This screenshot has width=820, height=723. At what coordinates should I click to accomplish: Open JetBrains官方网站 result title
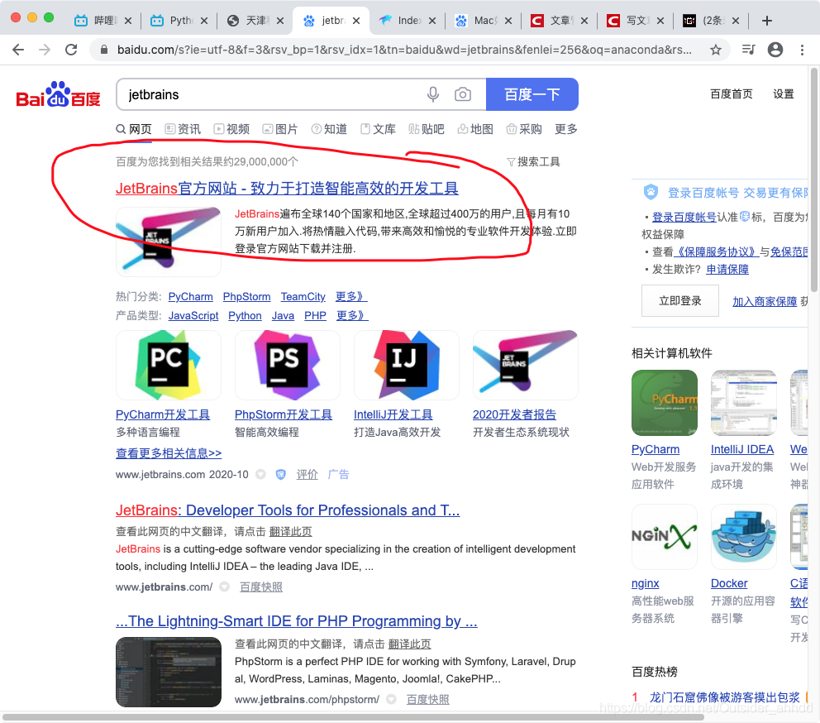pos(287,189)
